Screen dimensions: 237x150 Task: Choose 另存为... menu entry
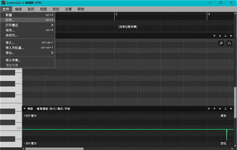point(28,35)
